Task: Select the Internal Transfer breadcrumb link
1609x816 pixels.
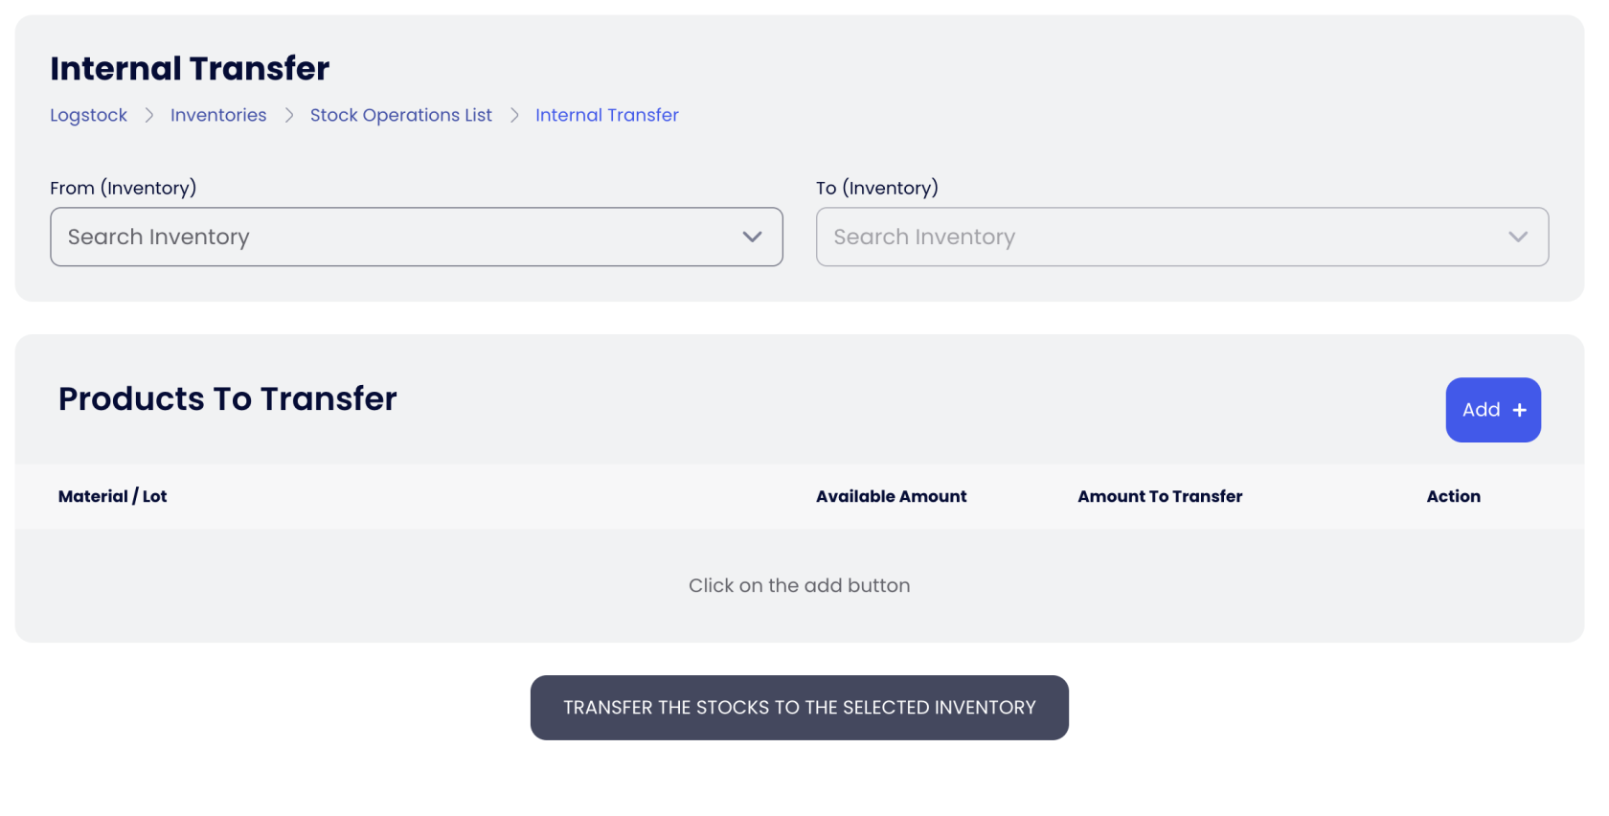Action: [606, 115]
